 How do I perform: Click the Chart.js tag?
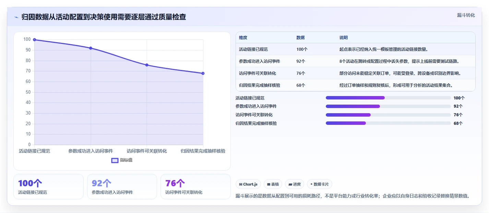(248, 184)
